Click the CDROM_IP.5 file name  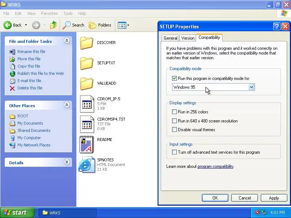click(x=109, y=99)
